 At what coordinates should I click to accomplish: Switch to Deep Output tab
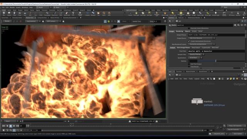pos(196,47)
